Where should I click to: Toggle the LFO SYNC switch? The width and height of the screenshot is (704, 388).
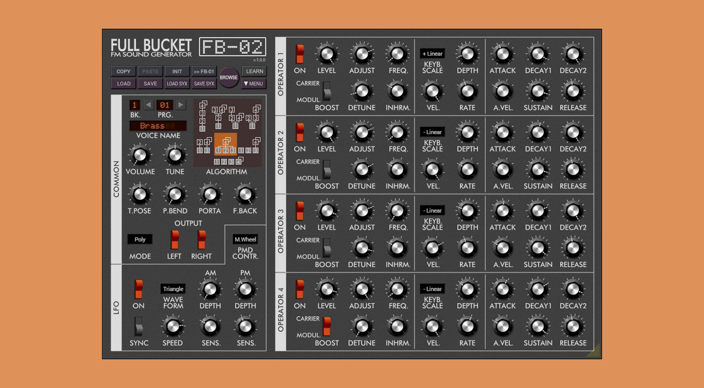click(139, 326)
